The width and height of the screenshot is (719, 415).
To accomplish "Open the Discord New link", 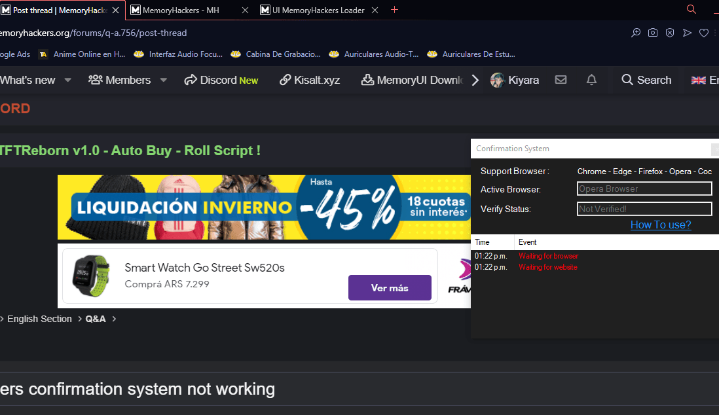I will click(221, 81).
